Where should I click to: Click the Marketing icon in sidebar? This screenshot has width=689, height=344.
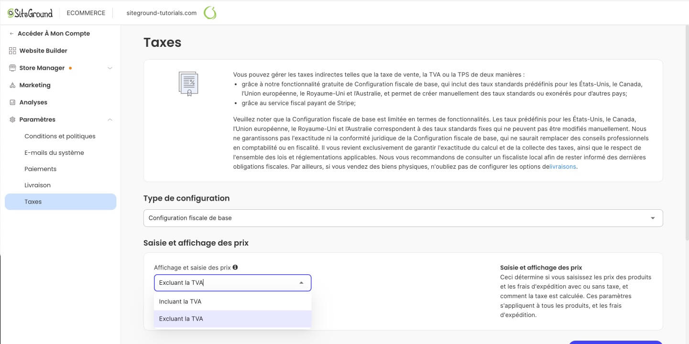click(12, 85)
